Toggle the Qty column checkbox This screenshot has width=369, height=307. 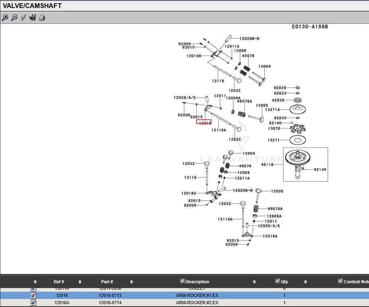[x=277, y=281]
